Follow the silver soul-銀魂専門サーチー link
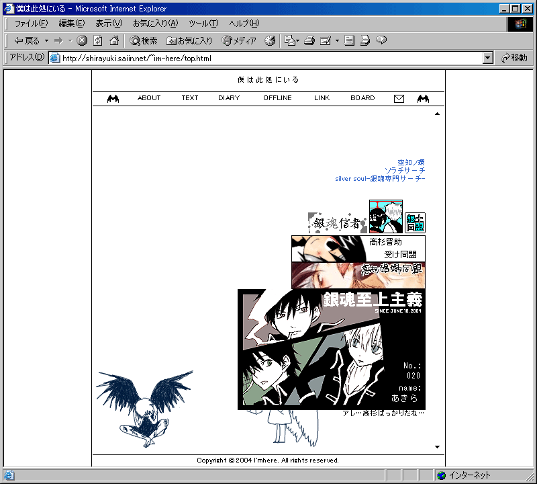537x484 pixels. 380,178
